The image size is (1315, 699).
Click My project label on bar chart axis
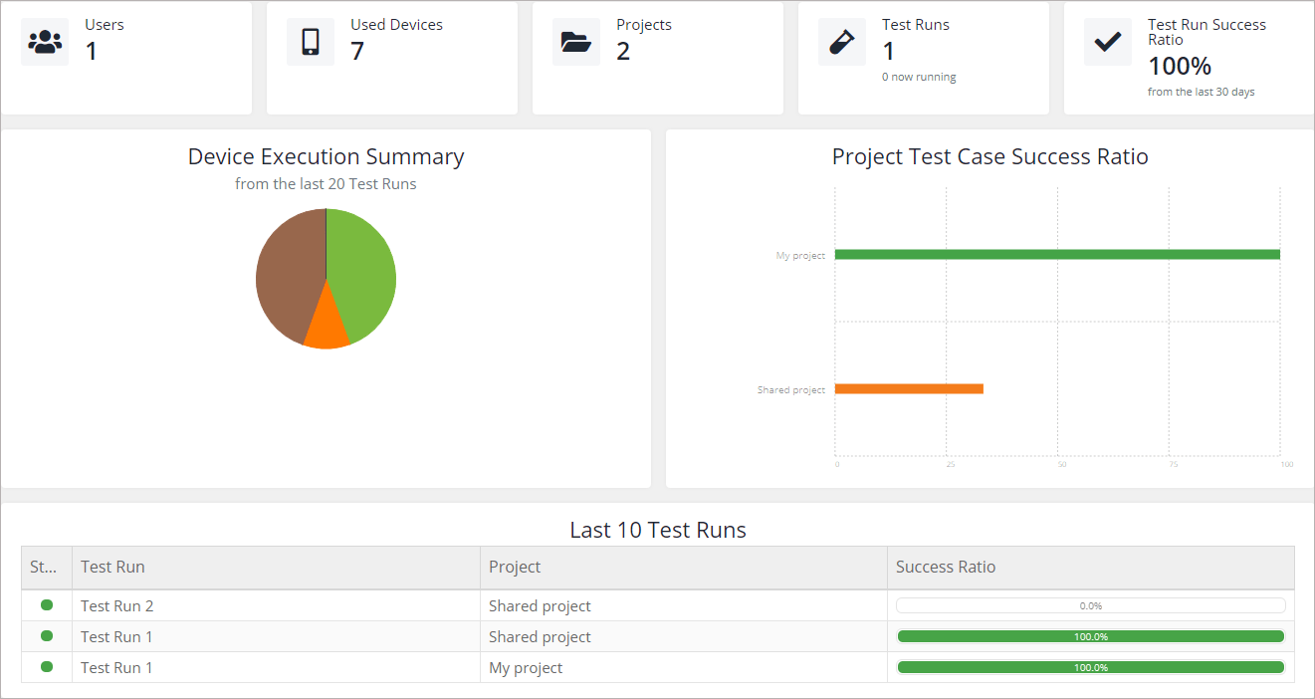(800, 256)
